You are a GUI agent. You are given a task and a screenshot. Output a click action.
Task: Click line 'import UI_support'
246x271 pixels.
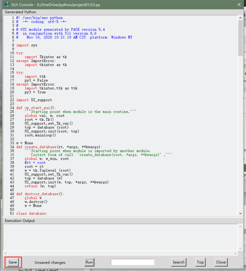click(34, 100)
